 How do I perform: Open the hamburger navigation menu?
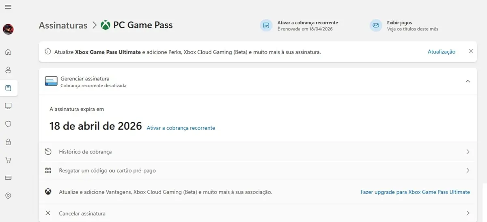click(8, 7)
